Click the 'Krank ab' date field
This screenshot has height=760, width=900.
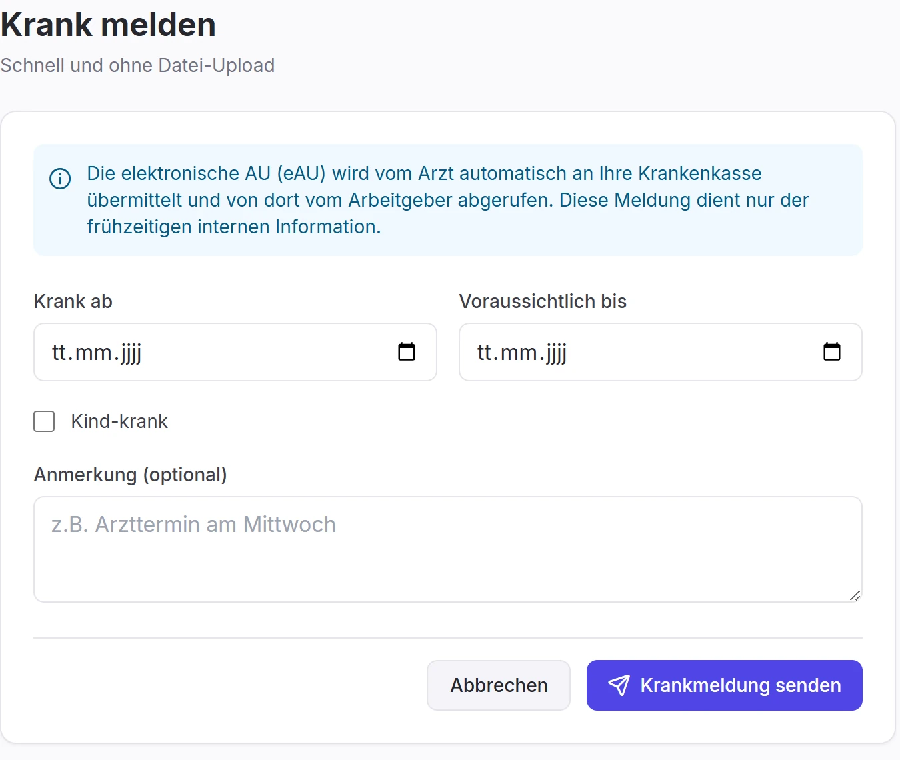[x=235, y=352]
